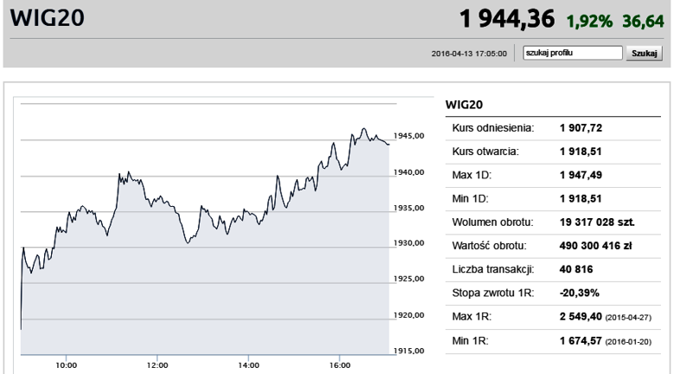Click the 14:00 time axis label
Viewport: 680px width, 374px height.
tap(248, 365)
